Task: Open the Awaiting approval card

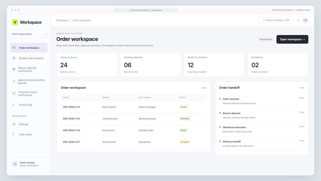Action: point(151,64)
